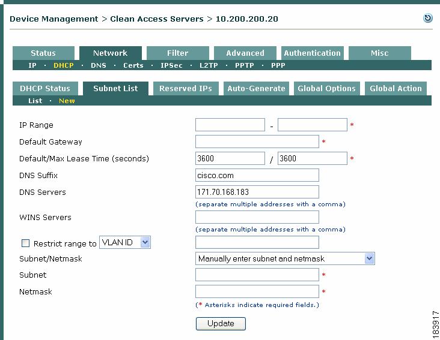Click the refresh icon at top right

coord(427,18)
